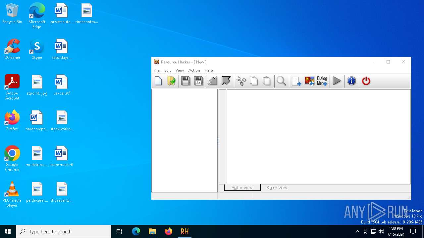Open the network tray icon
Viewport: 424px width, 238px height.
(x=373, y=231)
